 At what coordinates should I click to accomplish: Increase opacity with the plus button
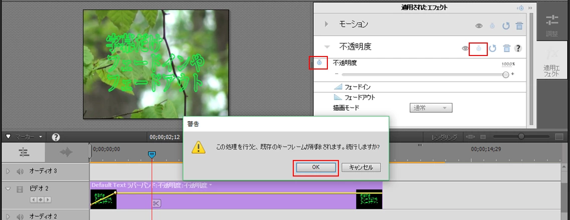512,74
